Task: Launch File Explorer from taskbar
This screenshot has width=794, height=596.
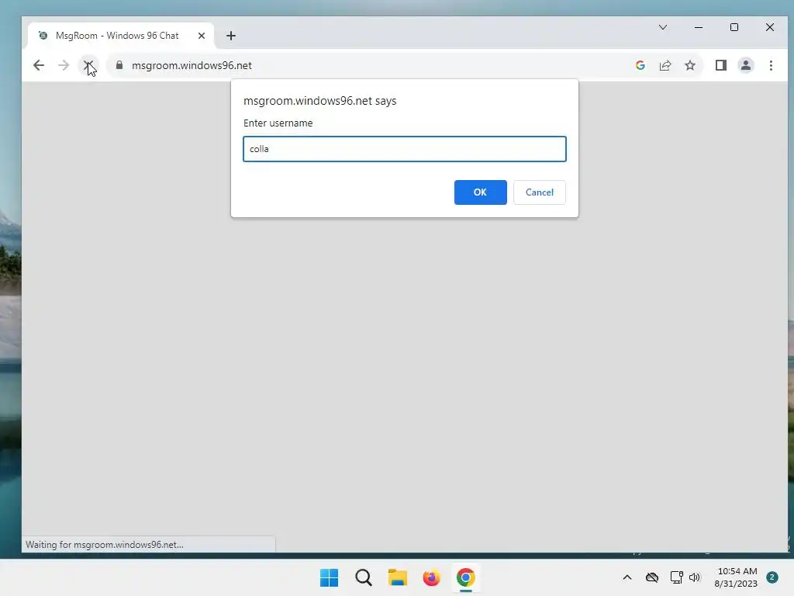Action: tap(398, 577)
